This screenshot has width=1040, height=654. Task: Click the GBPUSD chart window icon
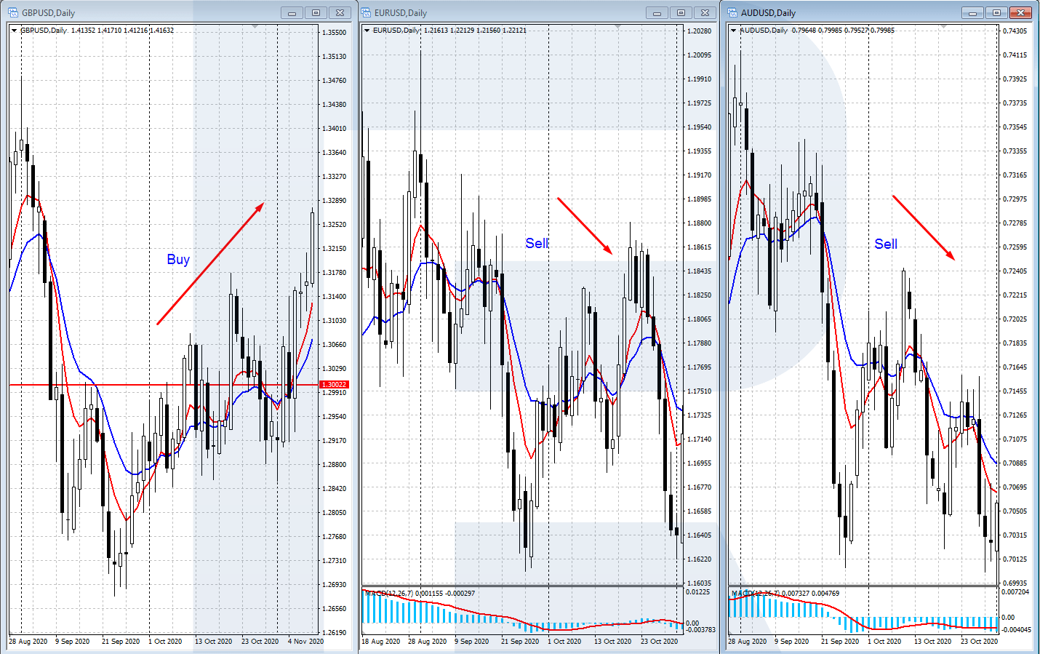(12, 12)
